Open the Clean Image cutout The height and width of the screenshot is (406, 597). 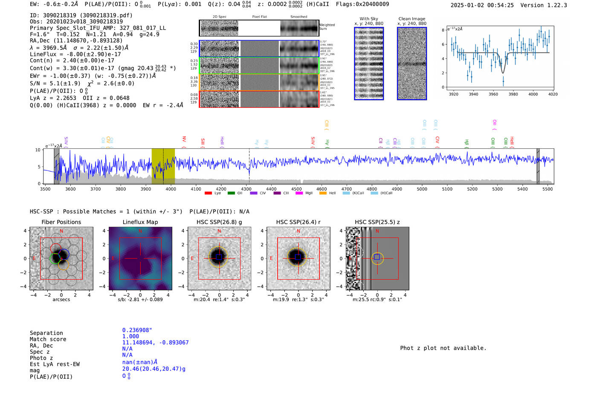click(412, 63)
